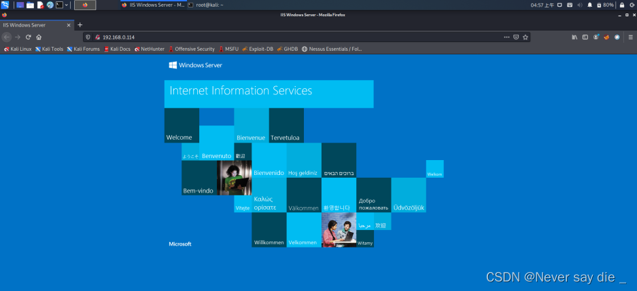Open the keyboard tray icon
Viewport: 637px width, 291px height.
[570, 5]
